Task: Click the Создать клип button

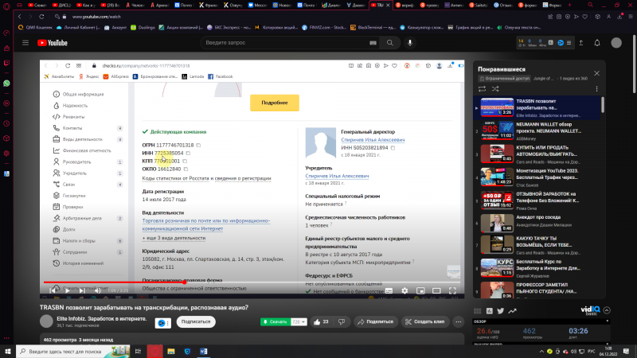Action: (x=425, y=322)
